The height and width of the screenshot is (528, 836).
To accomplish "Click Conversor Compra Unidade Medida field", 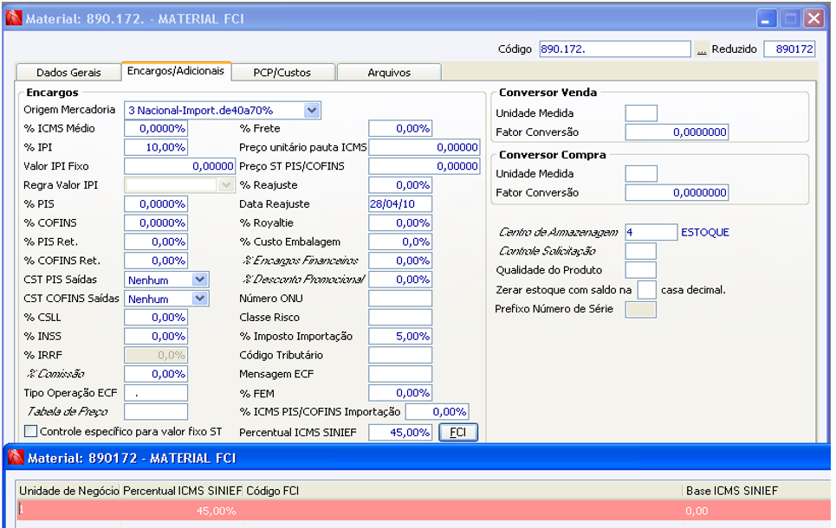I will (x=641, y=174).
